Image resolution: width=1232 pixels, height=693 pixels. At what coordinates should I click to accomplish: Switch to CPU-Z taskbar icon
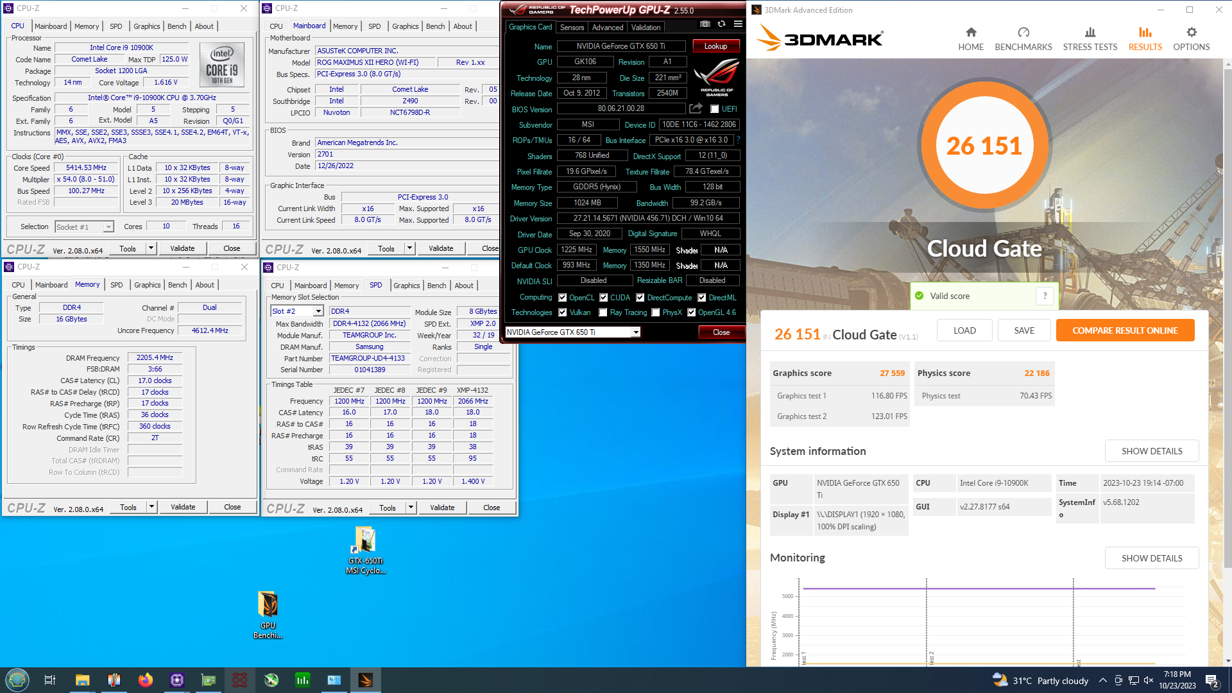(177, 680)
